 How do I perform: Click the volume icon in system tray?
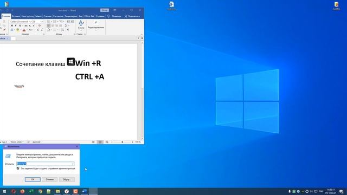pos(311,191)
